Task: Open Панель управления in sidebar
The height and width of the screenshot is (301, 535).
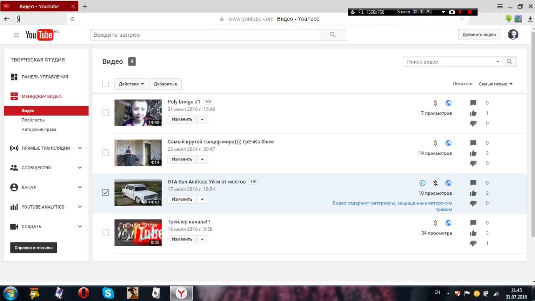Action: point(45,77)
